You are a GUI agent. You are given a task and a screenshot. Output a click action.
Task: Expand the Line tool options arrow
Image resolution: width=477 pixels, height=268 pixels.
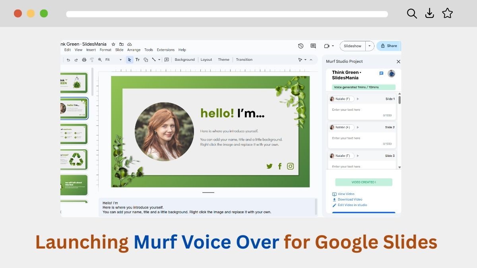[159, 60]
